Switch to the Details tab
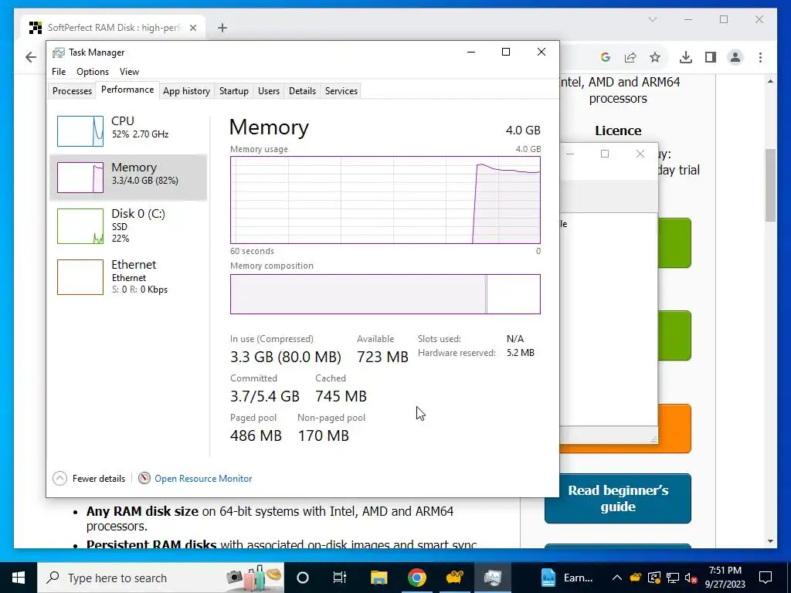This screenshot has height=593, width=791. tap(302, 91)
